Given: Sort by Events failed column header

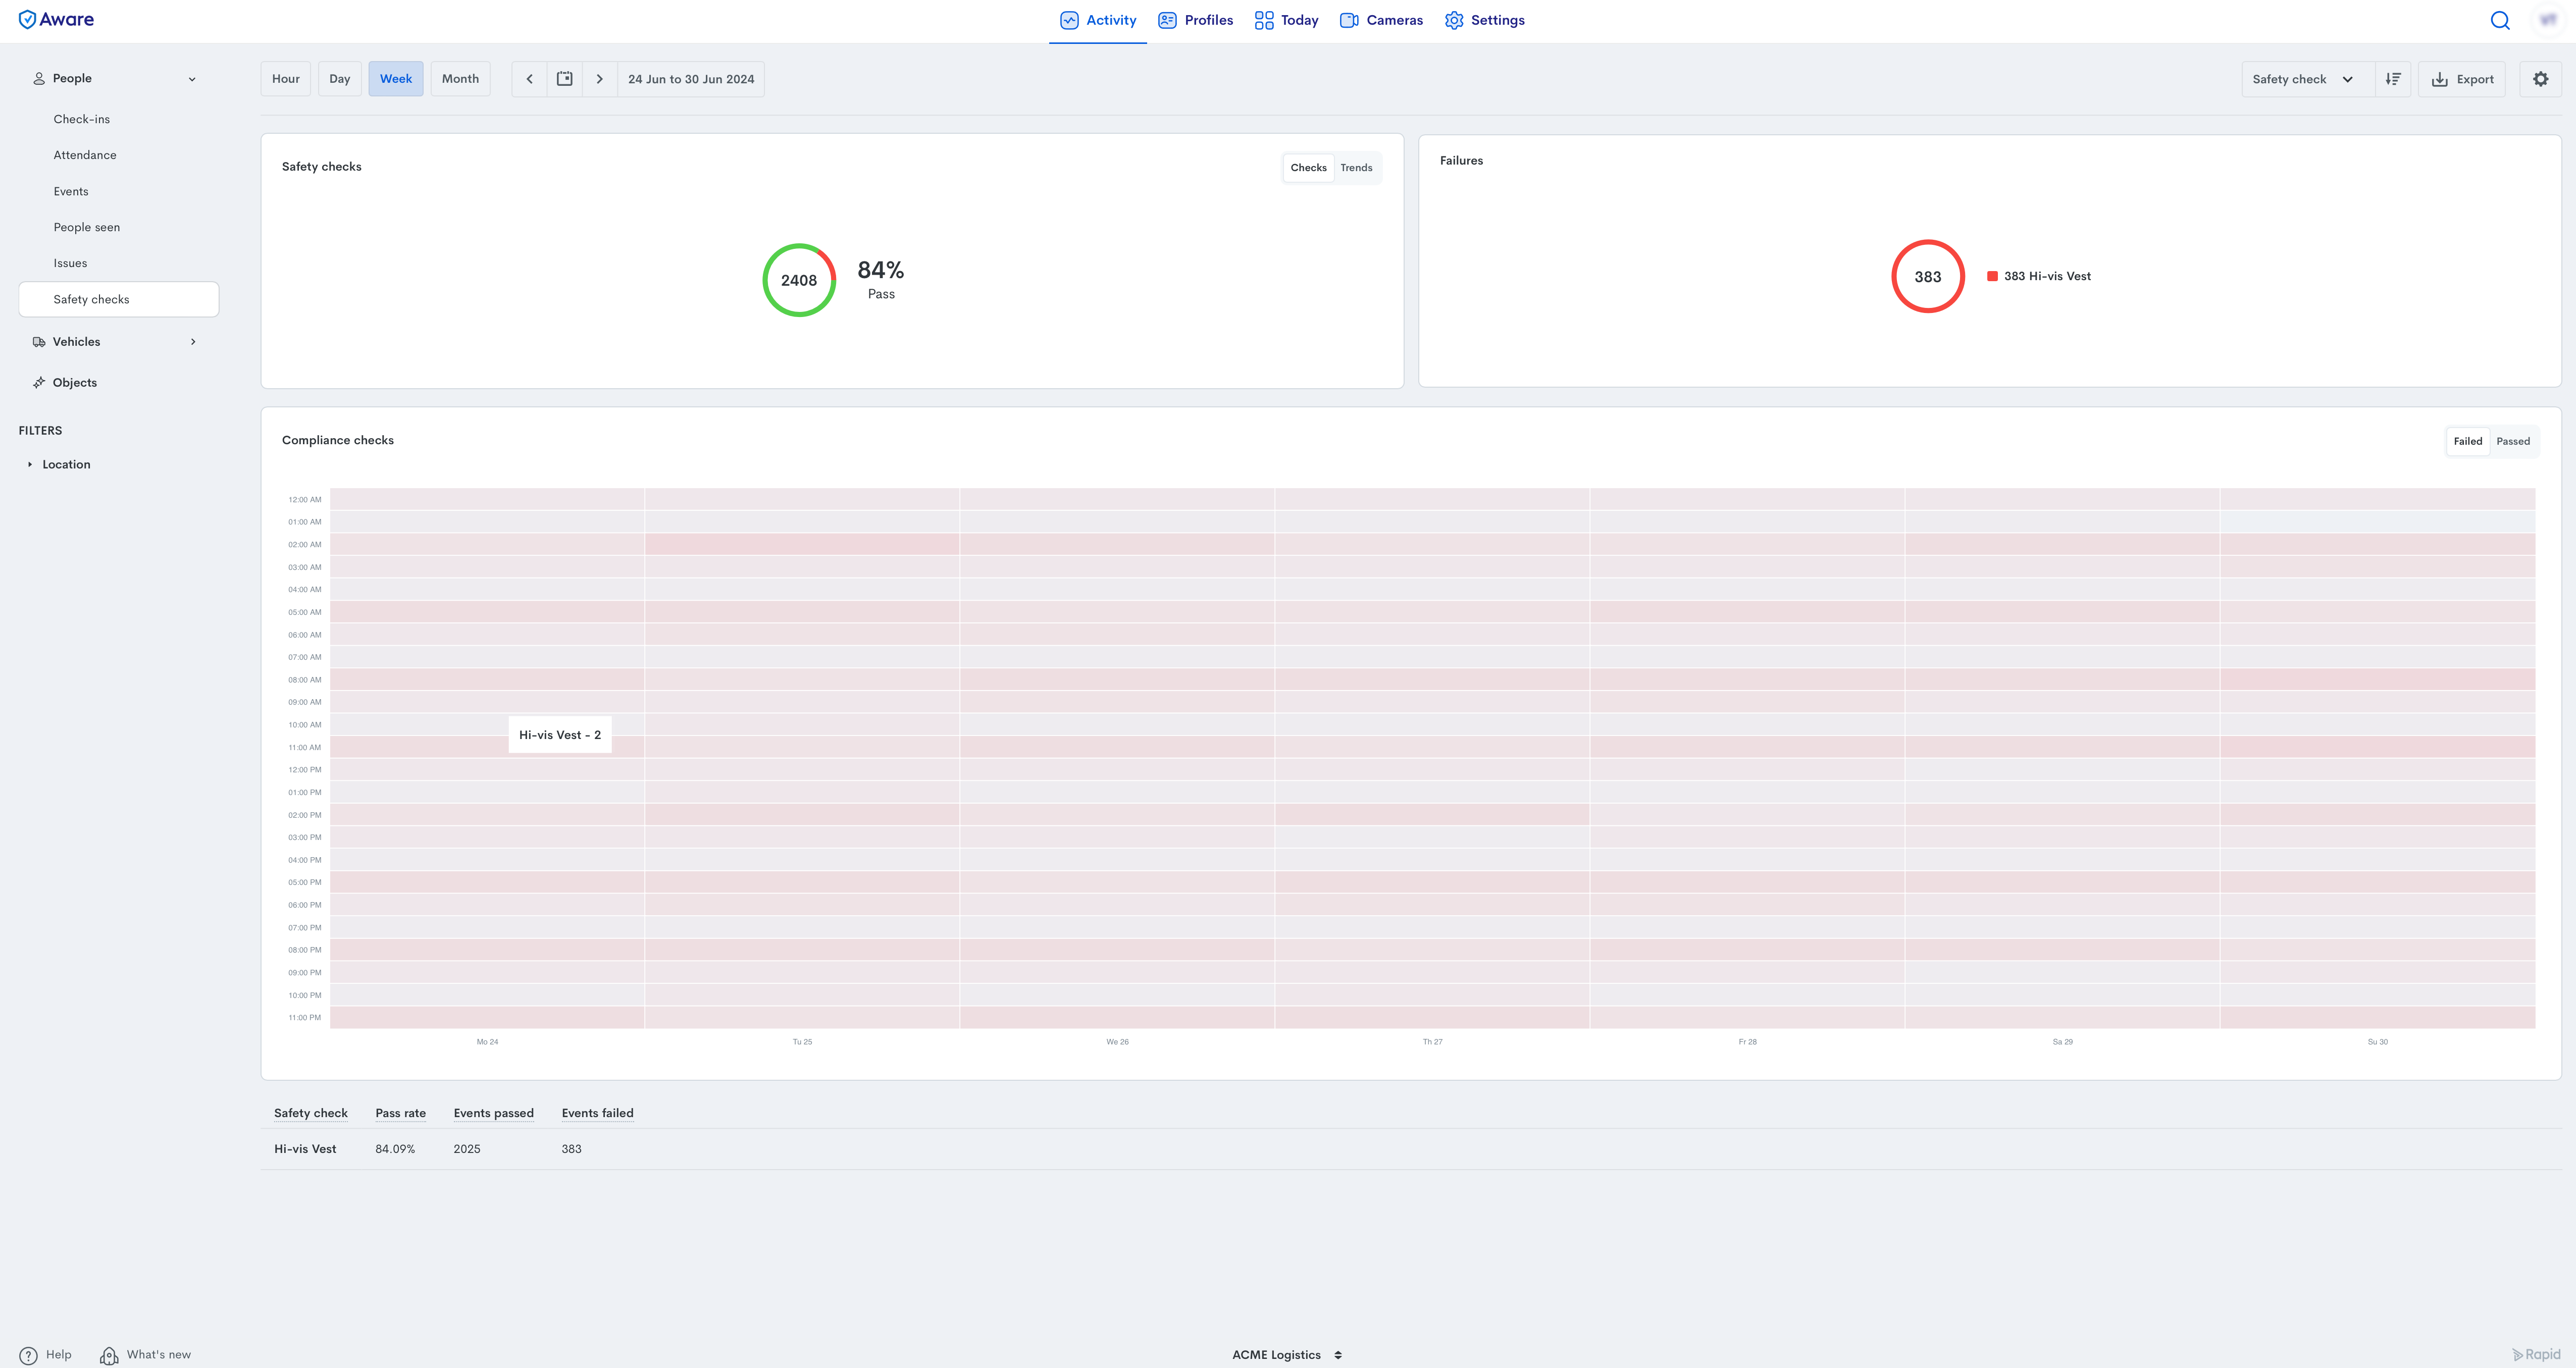Looking at the screenshot, I should tap(598, 1113).
